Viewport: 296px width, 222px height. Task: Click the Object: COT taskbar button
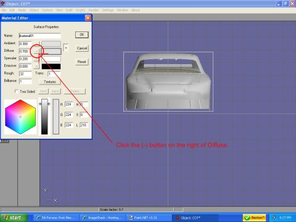click(194, 218)
